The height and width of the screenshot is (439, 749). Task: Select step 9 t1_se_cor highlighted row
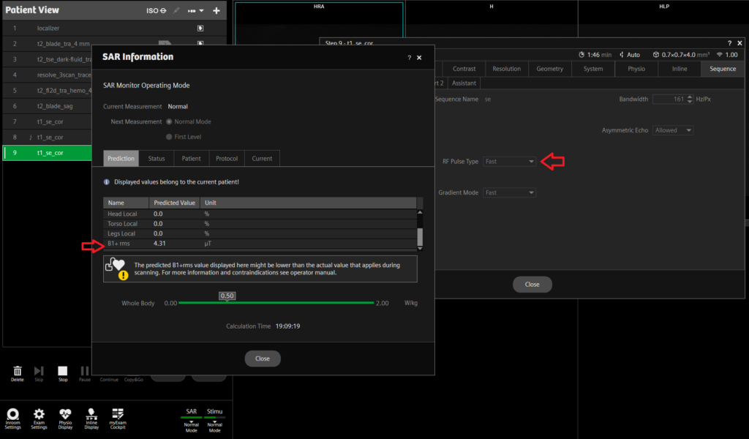[x=48, y=153]
